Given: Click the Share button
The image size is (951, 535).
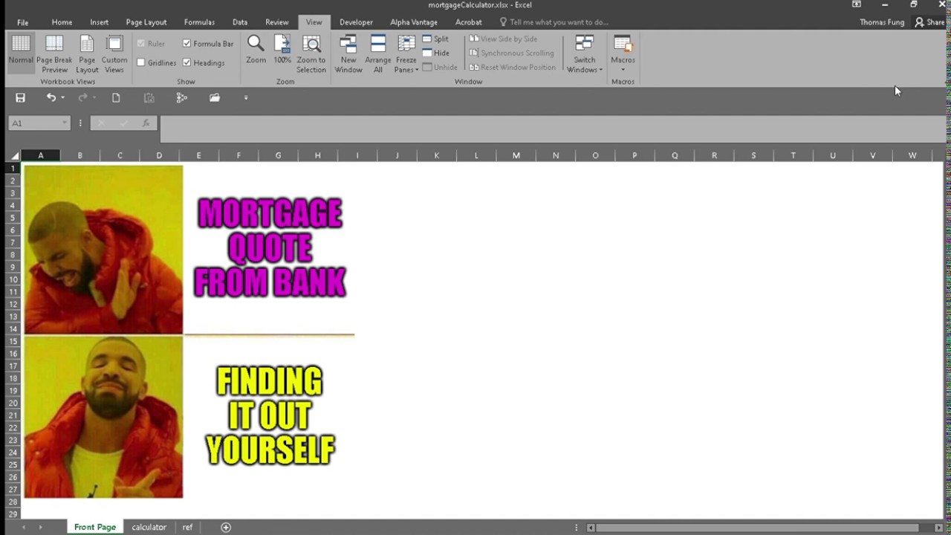Looking at the screenshot, I should pyautogui.click(x=929, y=22).
